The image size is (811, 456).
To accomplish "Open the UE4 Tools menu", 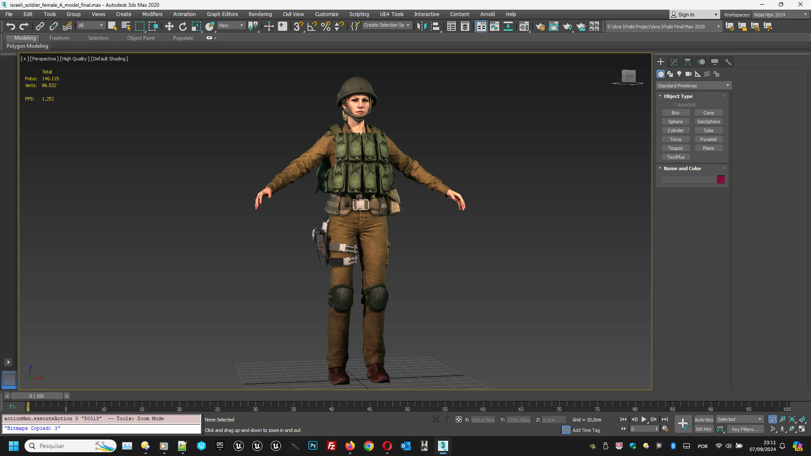I will (x=392, y=14).
